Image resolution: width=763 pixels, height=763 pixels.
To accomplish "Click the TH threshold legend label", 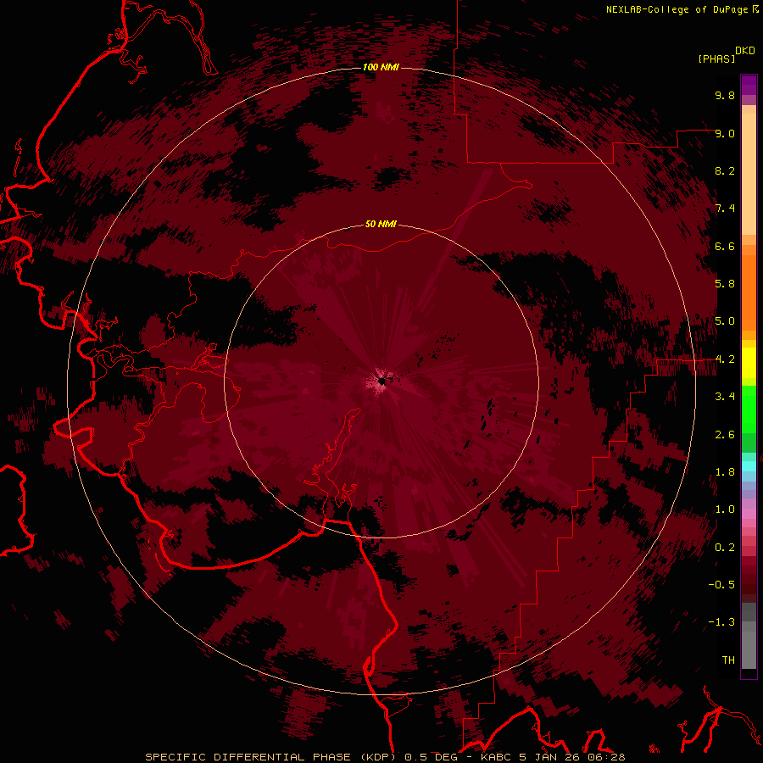I will tap(728, 660).
